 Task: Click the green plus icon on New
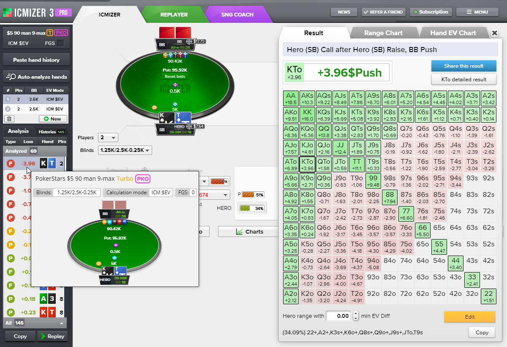coord(46,119)
